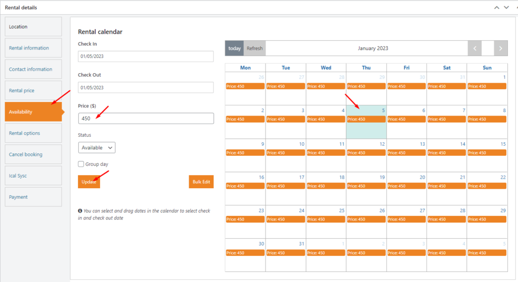
Task: Enable the Group day checkbox
Action: click(81, 164)
